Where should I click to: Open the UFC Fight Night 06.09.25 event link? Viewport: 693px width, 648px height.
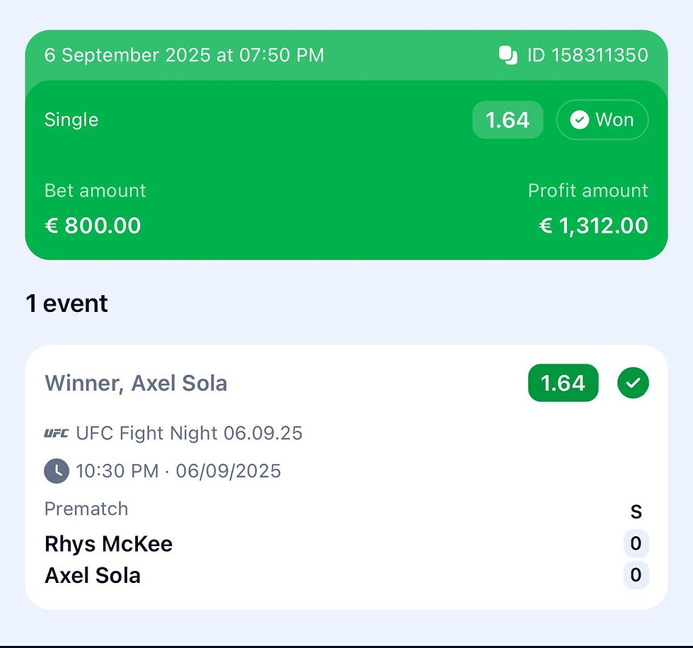tap(189, 433)
